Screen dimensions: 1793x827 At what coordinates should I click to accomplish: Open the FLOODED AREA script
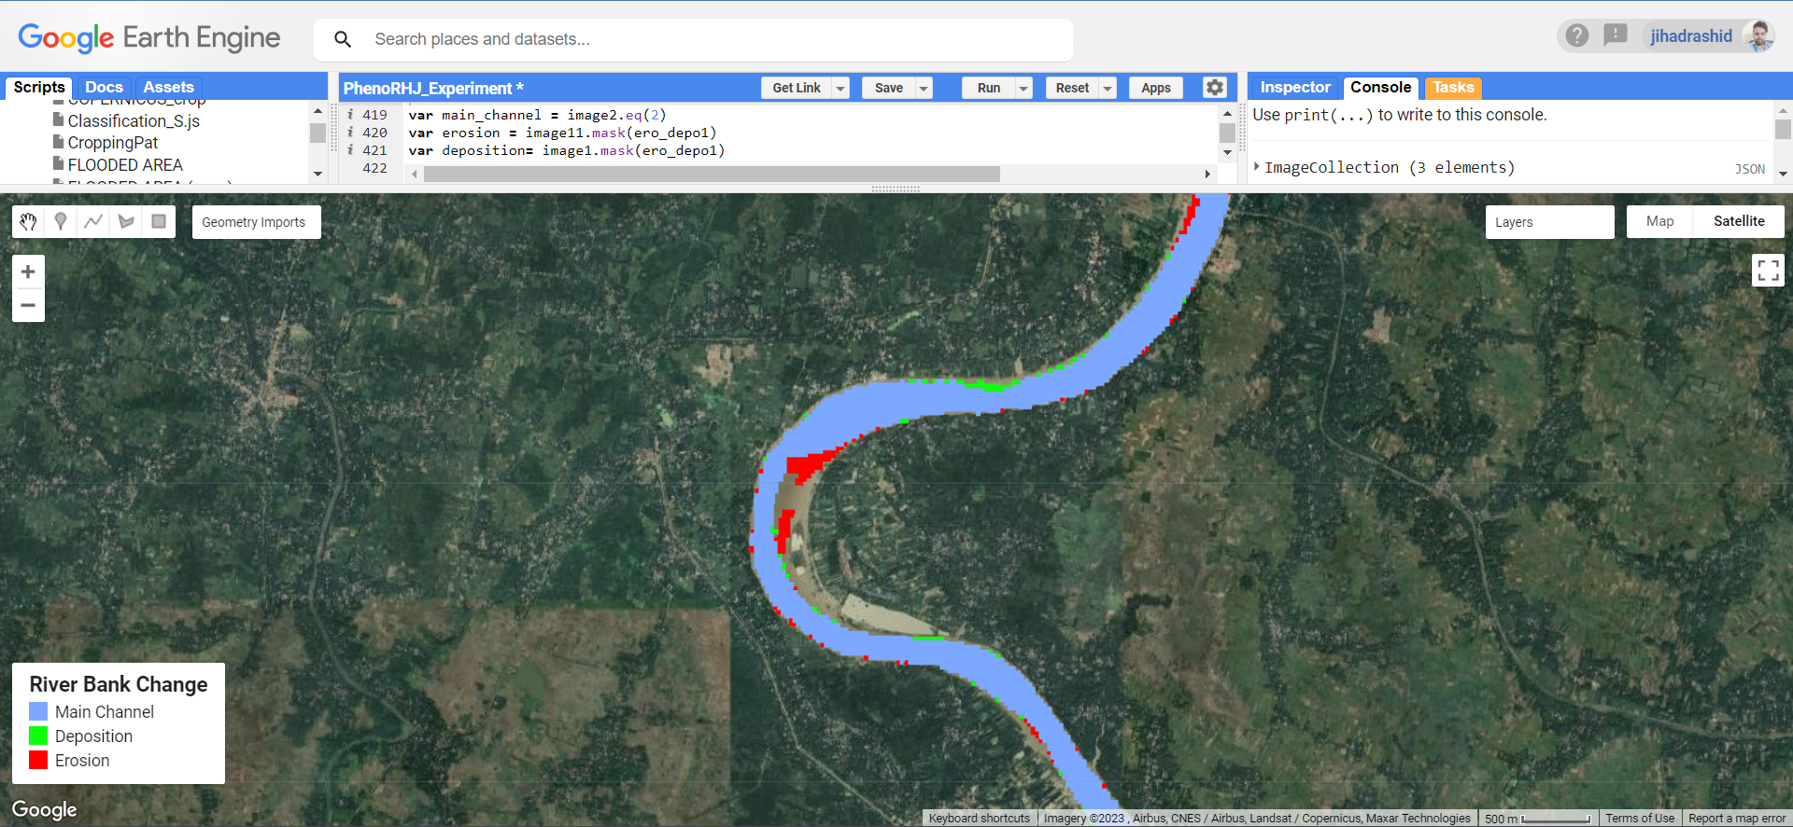point(125,165)
